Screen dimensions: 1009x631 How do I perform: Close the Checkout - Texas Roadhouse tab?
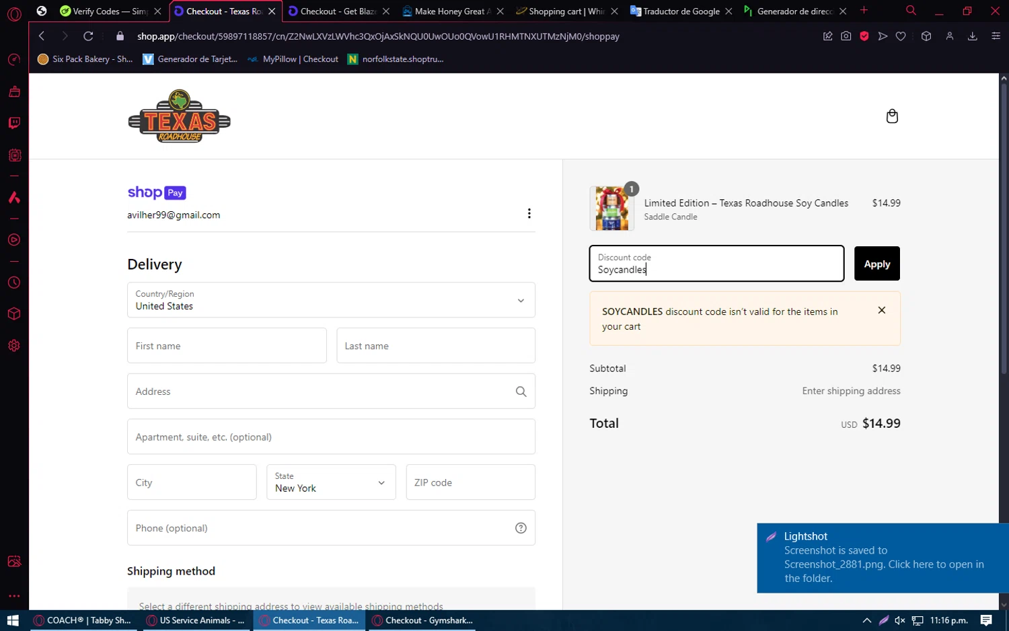pyautogui.click(x=272, y=11)
